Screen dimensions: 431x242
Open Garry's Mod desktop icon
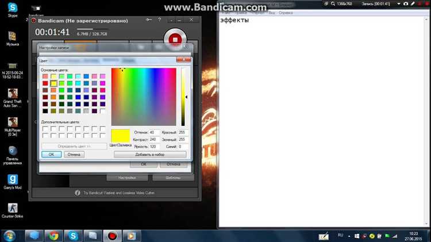pos(13,179)
